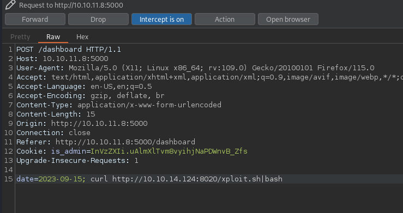
Task: Click the Accept-Encoding gzip, deflate, br line
Action: pyautogui.click(x=91, y=95)
